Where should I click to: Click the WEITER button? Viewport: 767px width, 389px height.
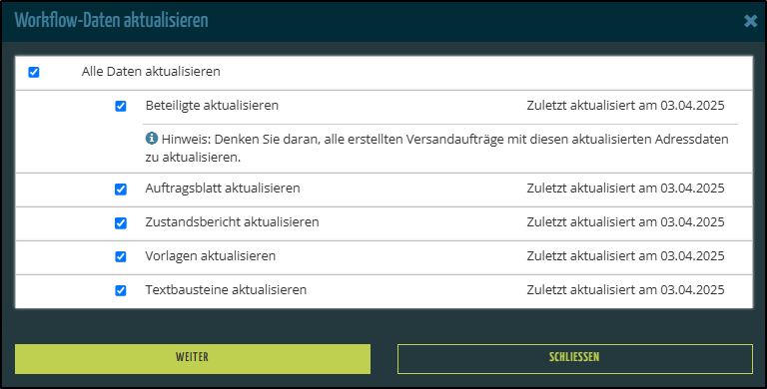coord(193,359)
